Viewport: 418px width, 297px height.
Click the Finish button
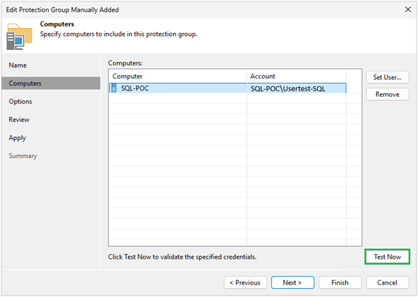point(340,282)
